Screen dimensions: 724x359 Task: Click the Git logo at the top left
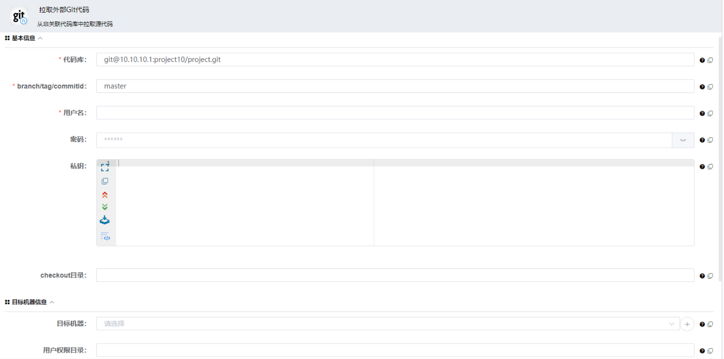click(x=19, y=16)
